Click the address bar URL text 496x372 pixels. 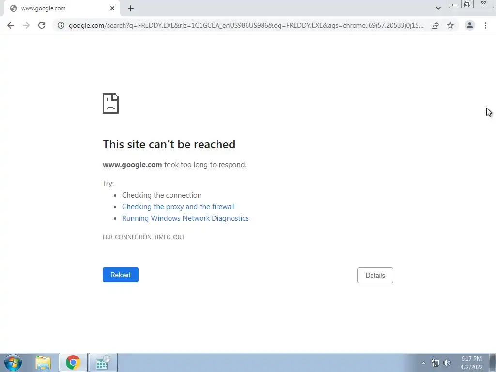246,25
